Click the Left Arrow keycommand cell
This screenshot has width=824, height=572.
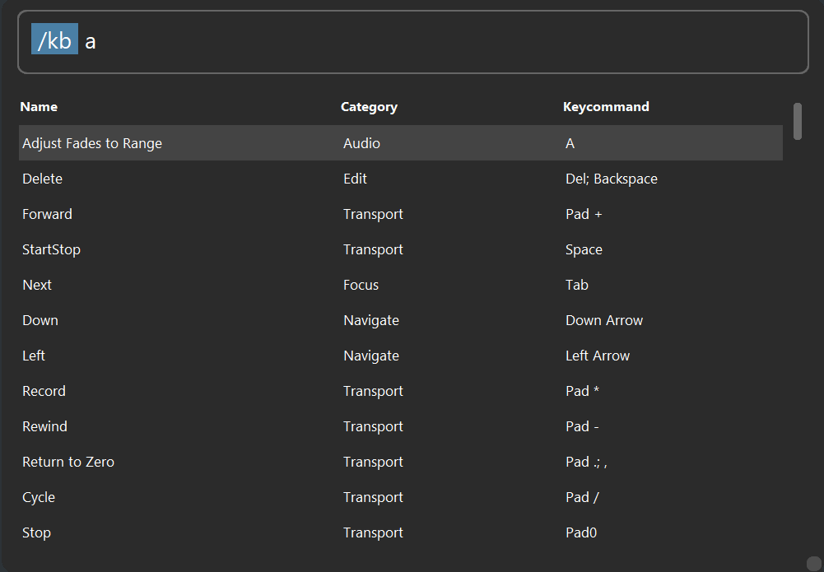pyautogui.click(x=598, y=356)
